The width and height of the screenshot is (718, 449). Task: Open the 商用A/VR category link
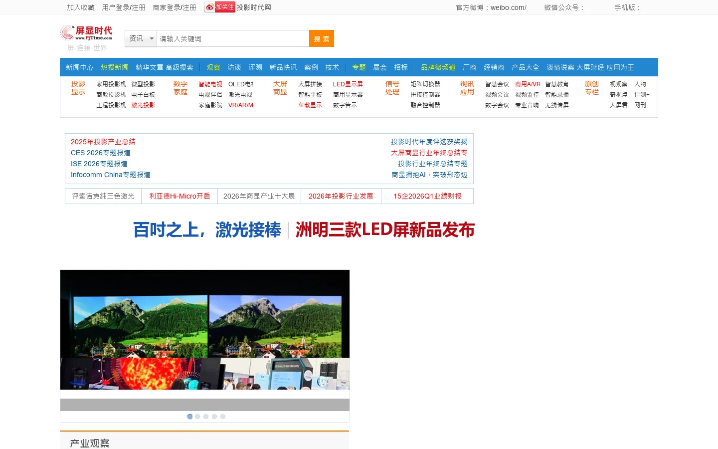(x=528, y=84)
